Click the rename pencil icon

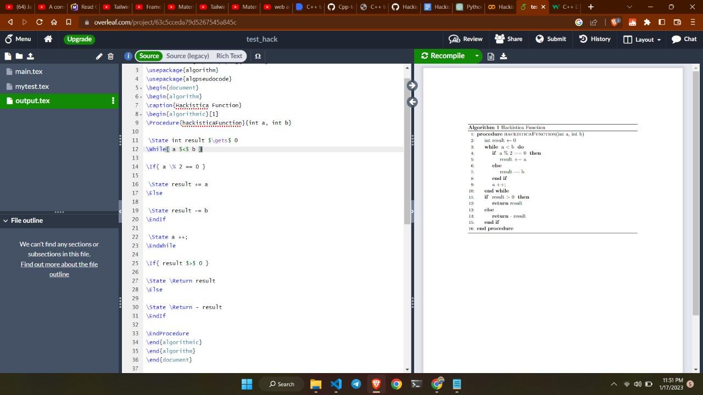coord(99,56)
